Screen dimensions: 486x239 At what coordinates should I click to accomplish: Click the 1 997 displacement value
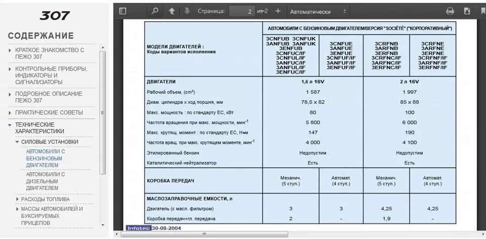(410, 92)
